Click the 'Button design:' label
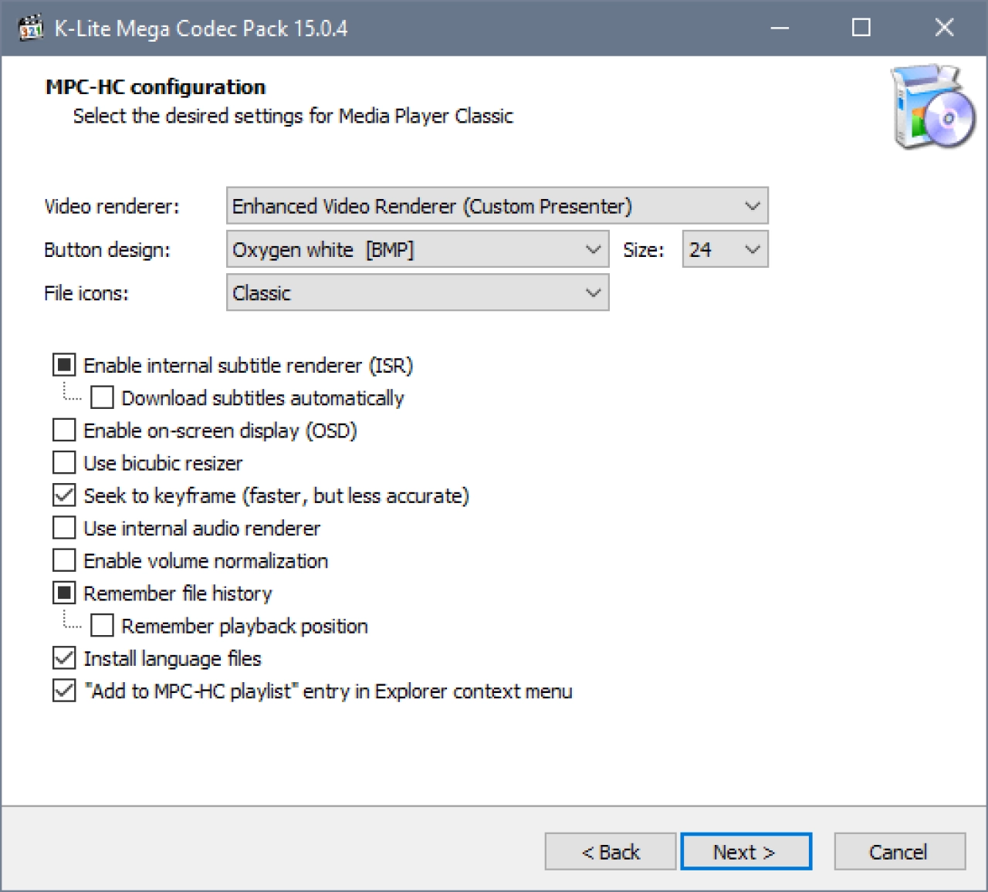The image size is (988, 892). (107, 249)
